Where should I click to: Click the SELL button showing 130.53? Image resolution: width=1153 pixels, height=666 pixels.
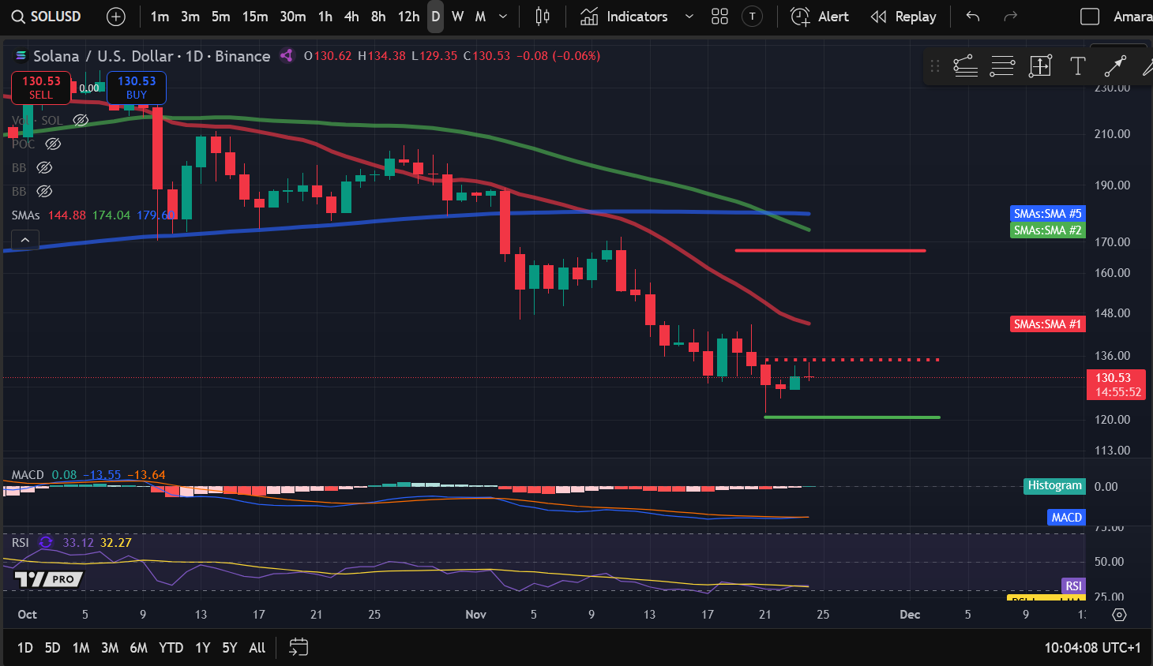(x=40, y=88)
